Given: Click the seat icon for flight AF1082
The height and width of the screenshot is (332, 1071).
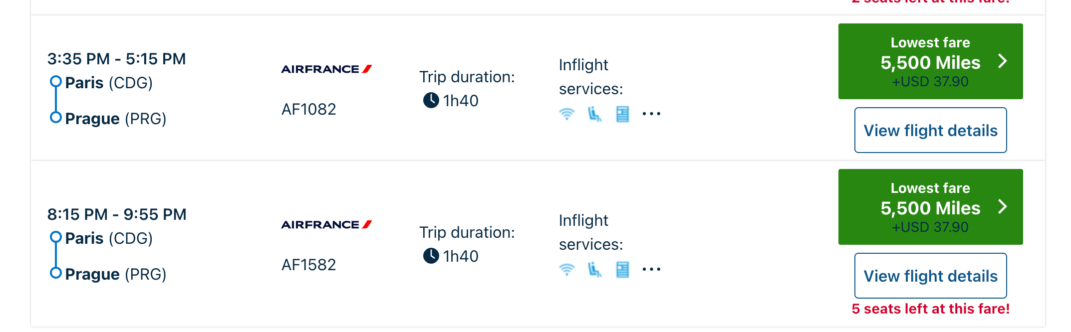Looking at the screenshot, I should coord(594,114).
